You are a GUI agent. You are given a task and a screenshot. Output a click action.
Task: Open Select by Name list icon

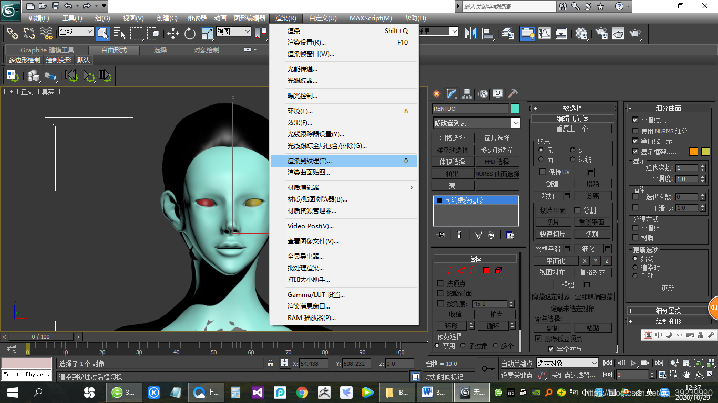(x=120, y=34)
